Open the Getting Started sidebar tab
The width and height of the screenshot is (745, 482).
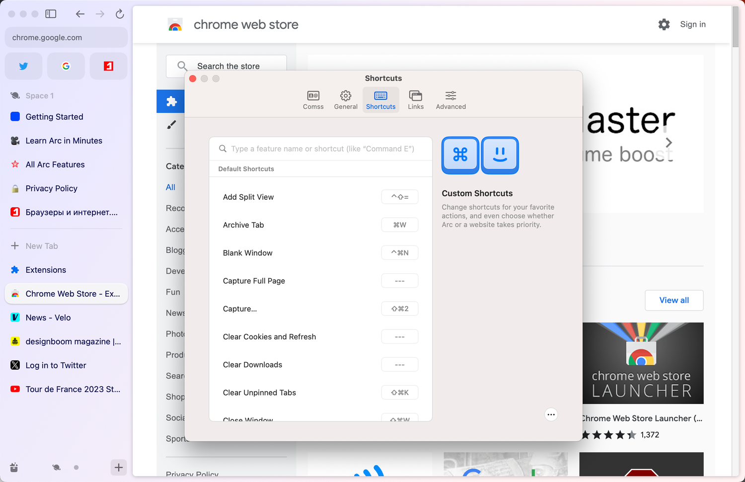click(66, 117)
